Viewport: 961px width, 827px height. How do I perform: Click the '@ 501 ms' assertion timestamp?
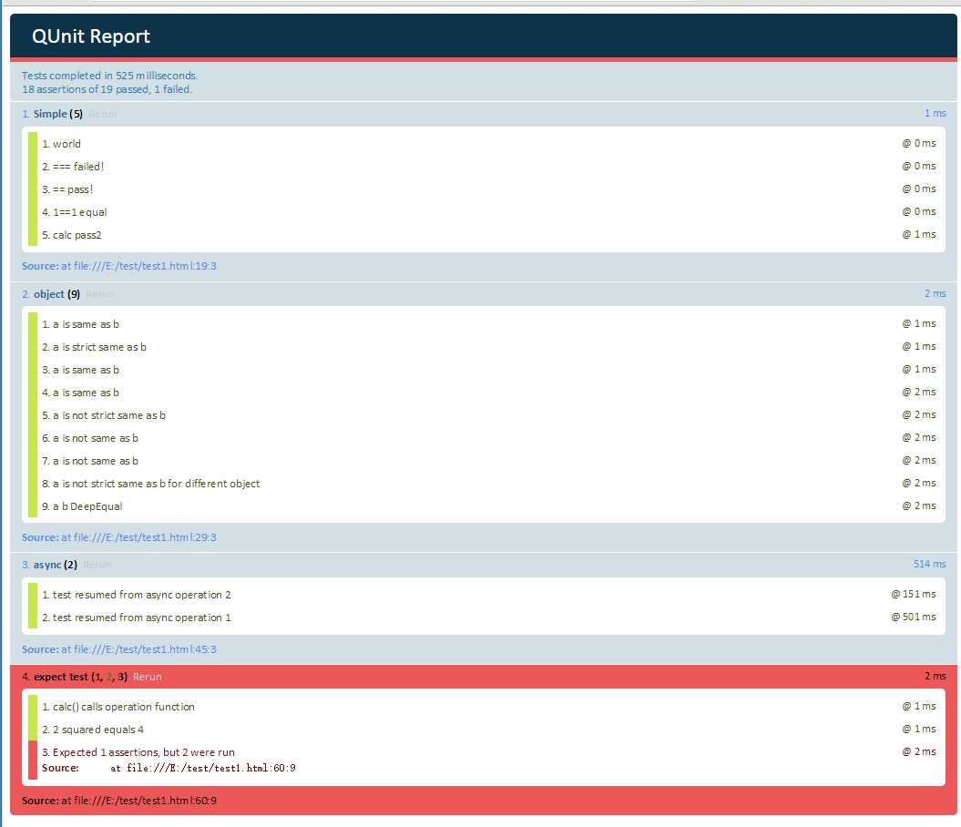(x=914, y=617)
